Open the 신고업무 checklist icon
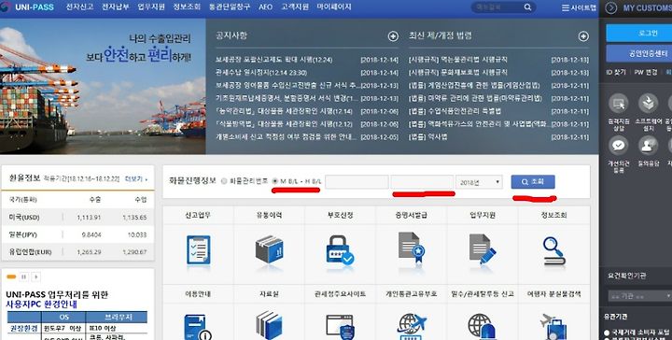The width and height of the screenshot is (672, 340). pyautogui.click(x=199, y=250)
